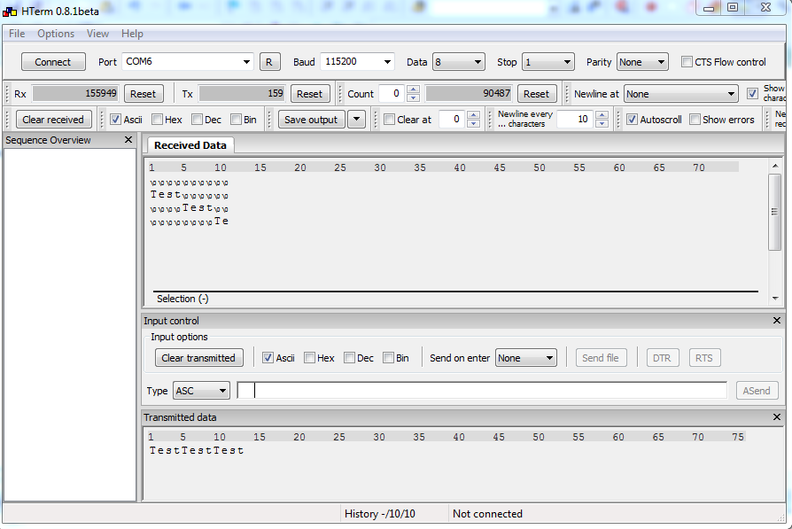Close the Input control panel
The width and height of the screenshot is (792, 529).
pos(776,321)
